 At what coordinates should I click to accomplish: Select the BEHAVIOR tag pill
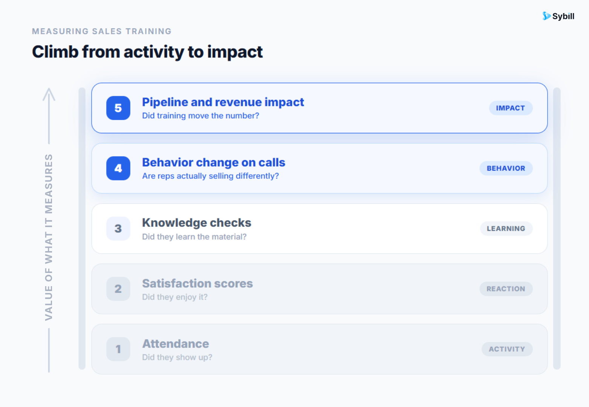tap(506, 168)
